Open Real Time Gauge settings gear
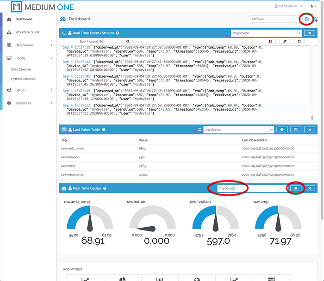 coord(296,188)
